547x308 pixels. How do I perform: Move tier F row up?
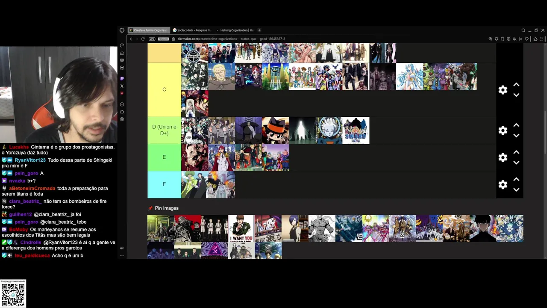pyautogui.click(x=516, y=179)
